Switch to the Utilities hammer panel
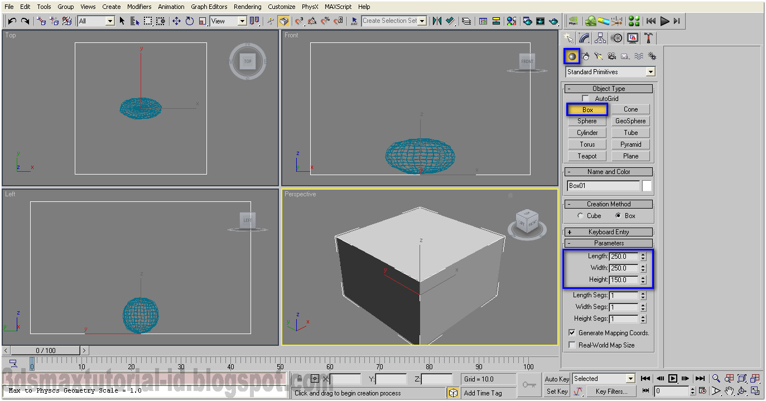This screenshot has height=401, width=766. (649, 37)
